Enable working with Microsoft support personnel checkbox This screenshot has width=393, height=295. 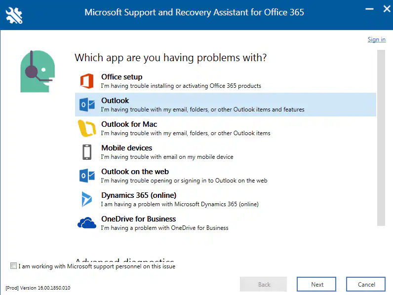click(13, 266)
